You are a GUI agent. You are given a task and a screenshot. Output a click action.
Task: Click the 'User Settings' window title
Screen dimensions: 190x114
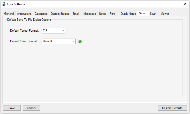pos(16,4)
